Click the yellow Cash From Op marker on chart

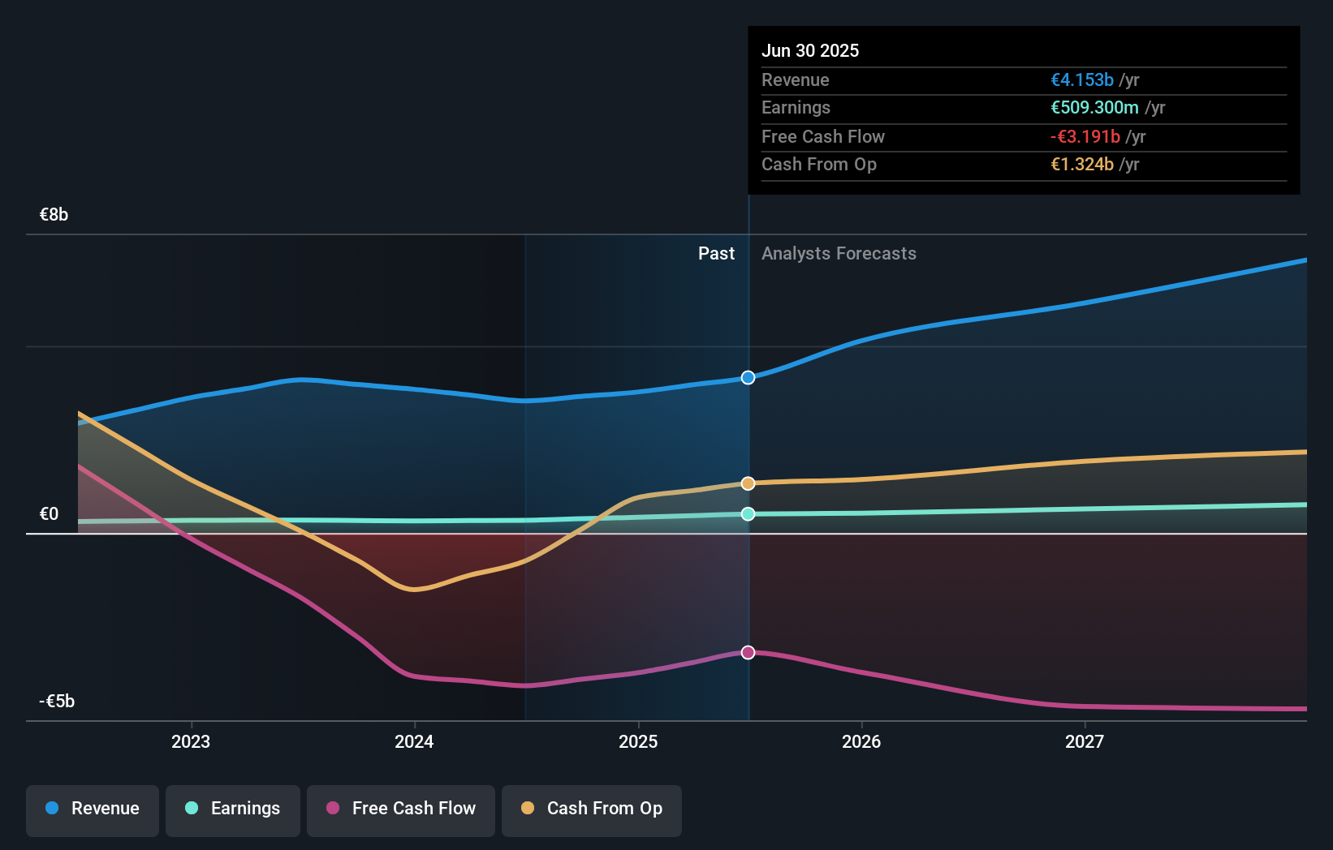coord(747,483)
